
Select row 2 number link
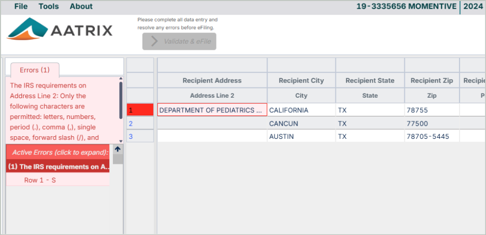131,123
